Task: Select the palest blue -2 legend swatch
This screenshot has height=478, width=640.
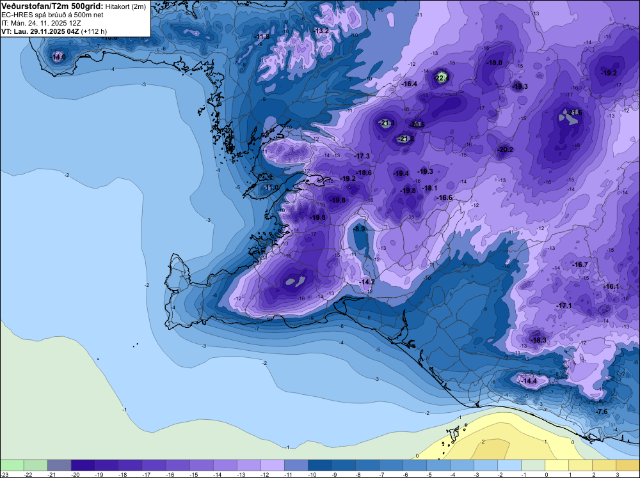Action: [x=509, y=465]
